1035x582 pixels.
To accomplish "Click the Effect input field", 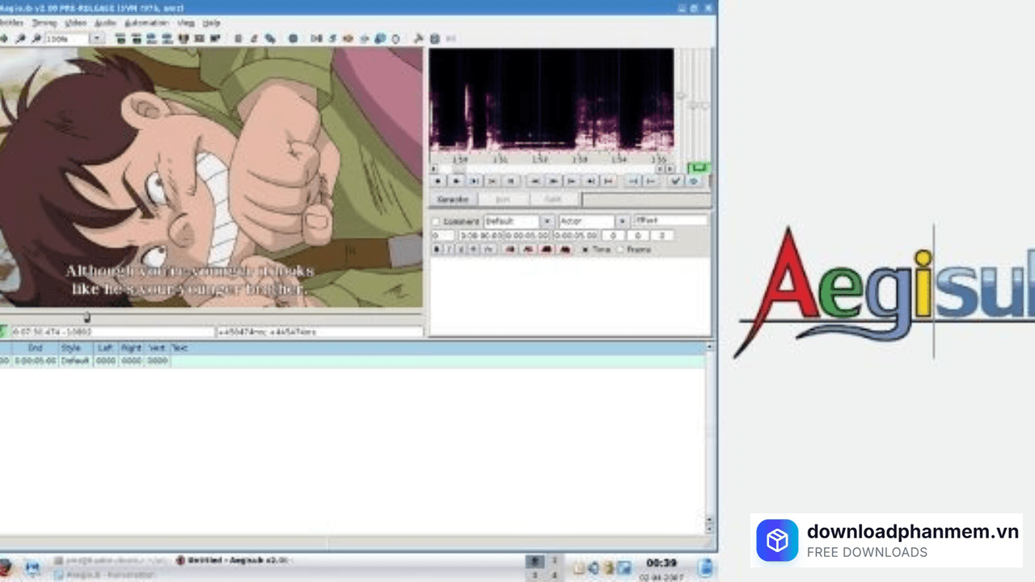I will pyautogui.click(x=671, y=221).
